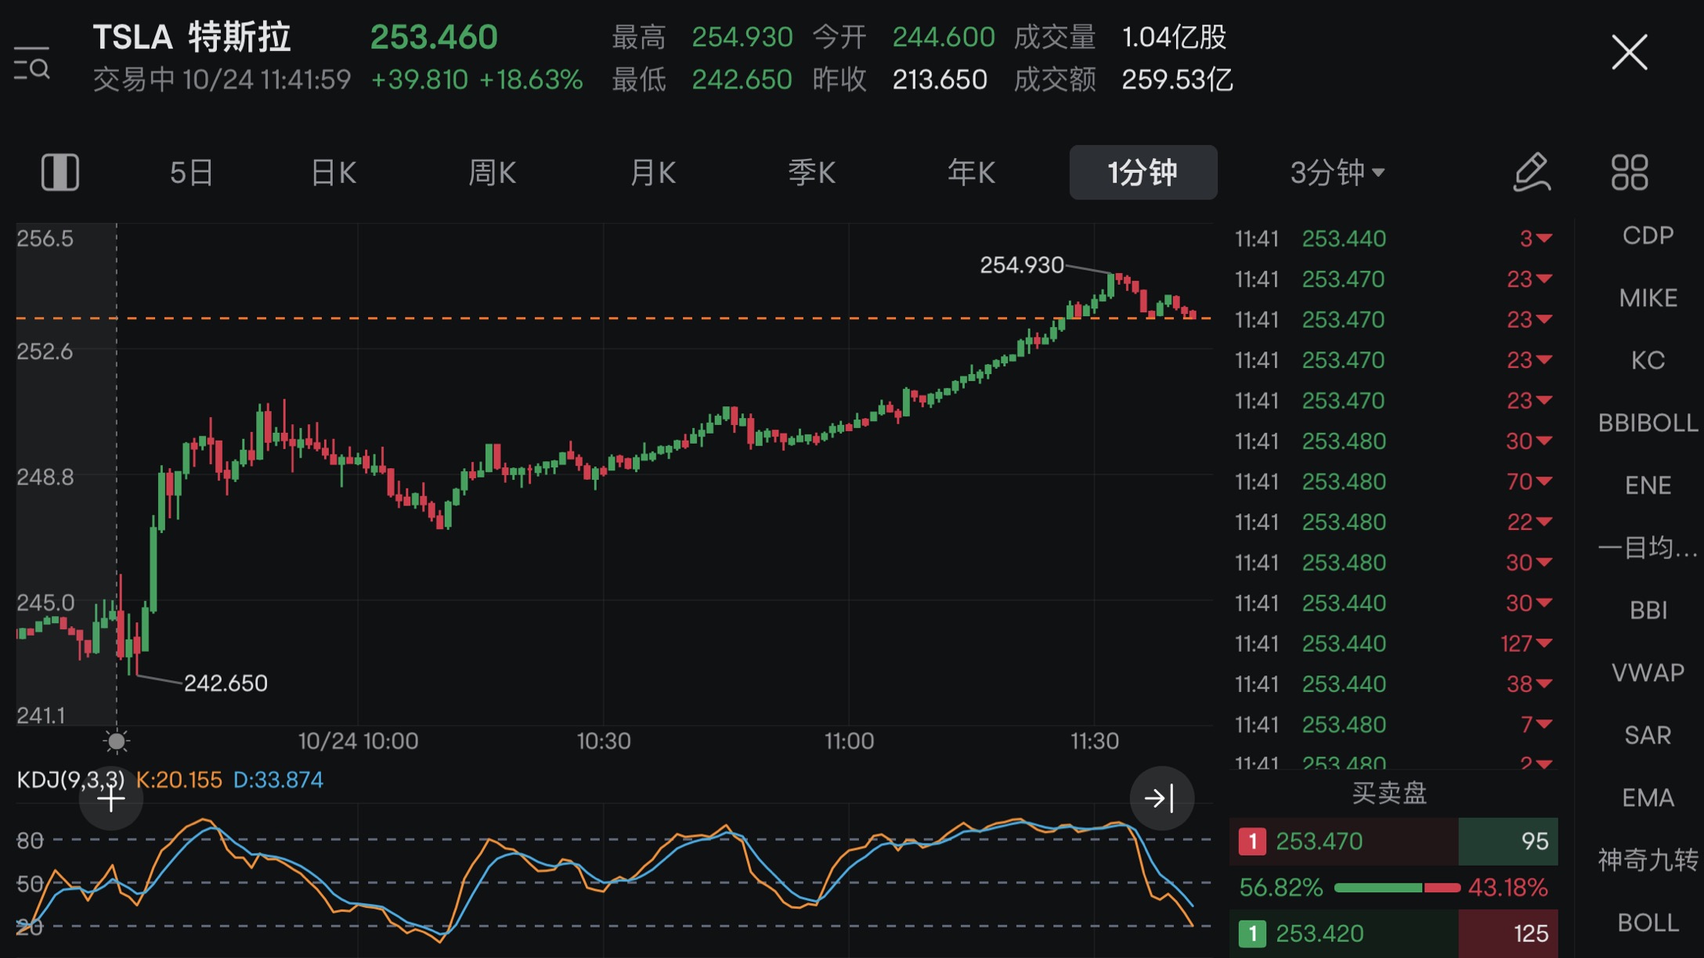Tap the bid price row 253.420
1704x958 pixels.
(1393, 933)
